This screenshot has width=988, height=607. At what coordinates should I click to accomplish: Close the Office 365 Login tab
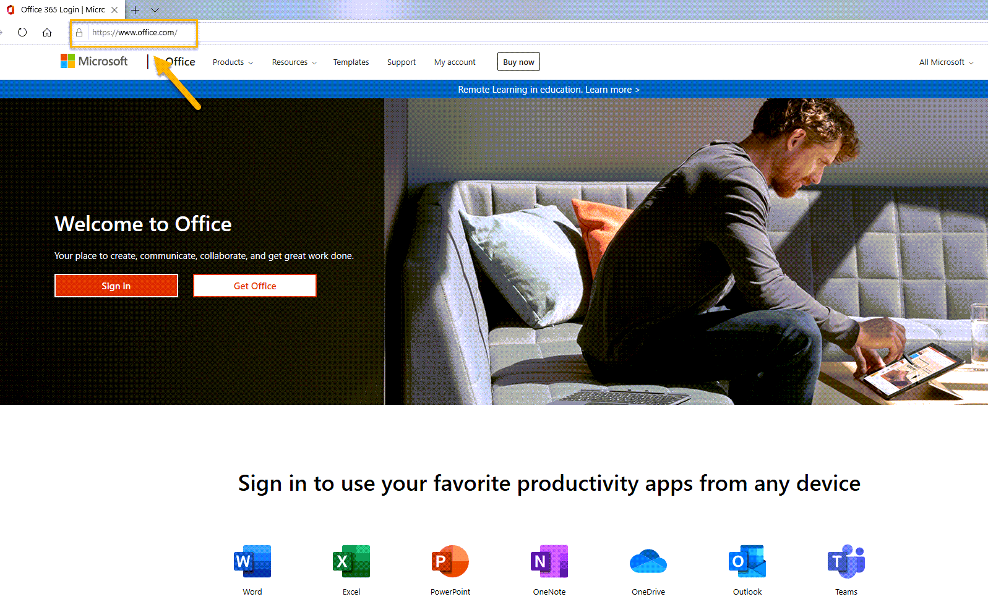pos(114,10)
